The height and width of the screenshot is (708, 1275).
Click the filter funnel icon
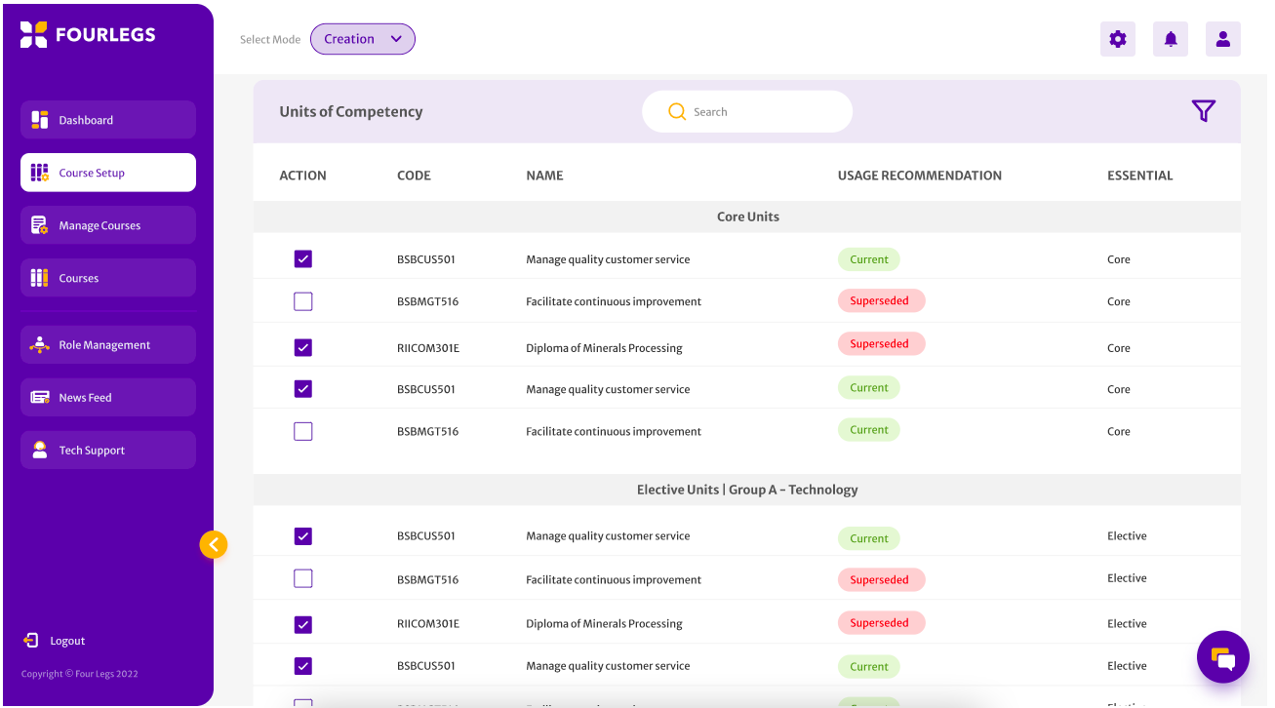(1203, 111)
